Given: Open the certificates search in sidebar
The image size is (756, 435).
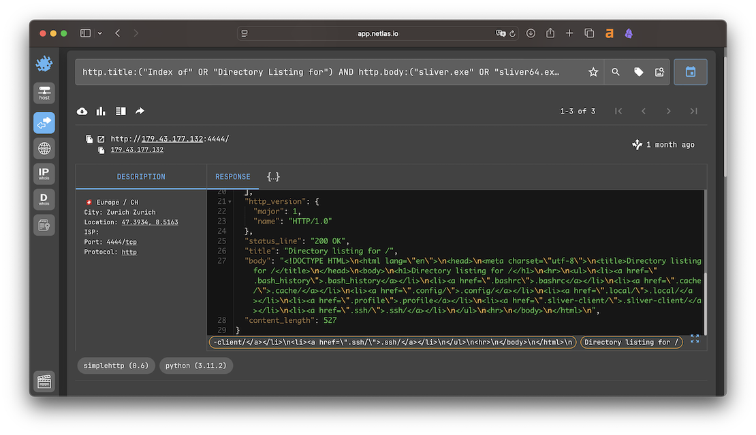Looking at the screenshot, I should (44, 225).
